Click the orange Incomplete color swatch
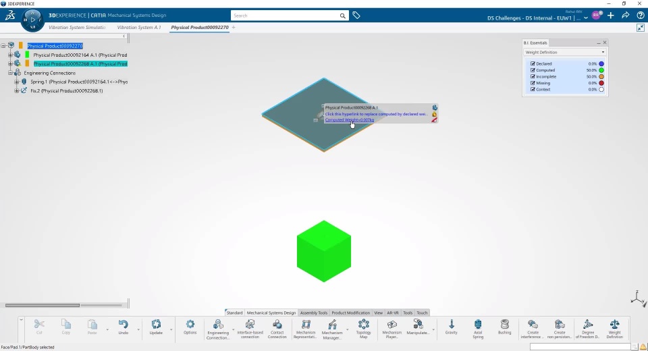648x351 pixels. (601, 76)
